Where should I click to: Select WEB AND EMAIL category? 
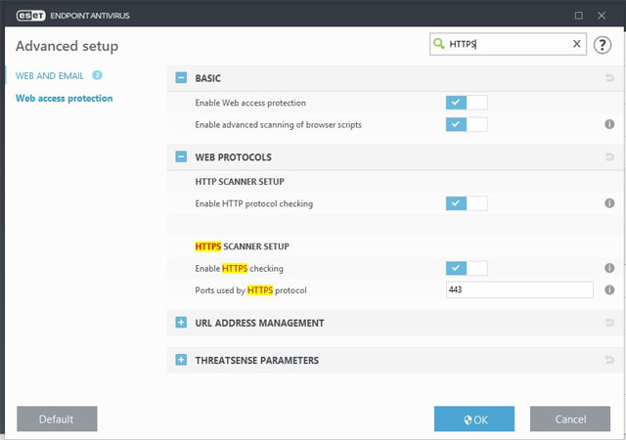pyautogui.click(x=50, y=76)
